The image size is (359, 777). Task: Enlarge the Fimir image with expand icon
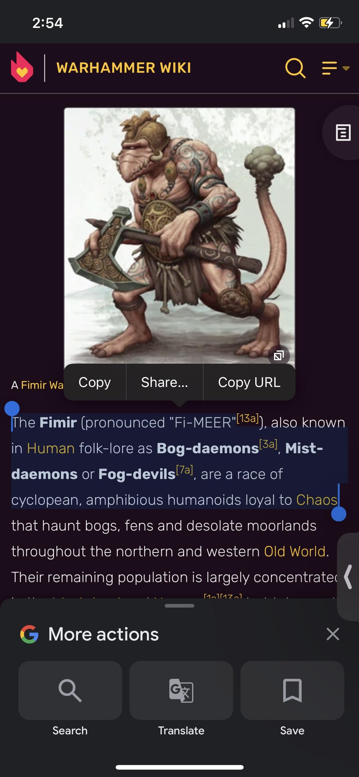[x=279, y=356]
